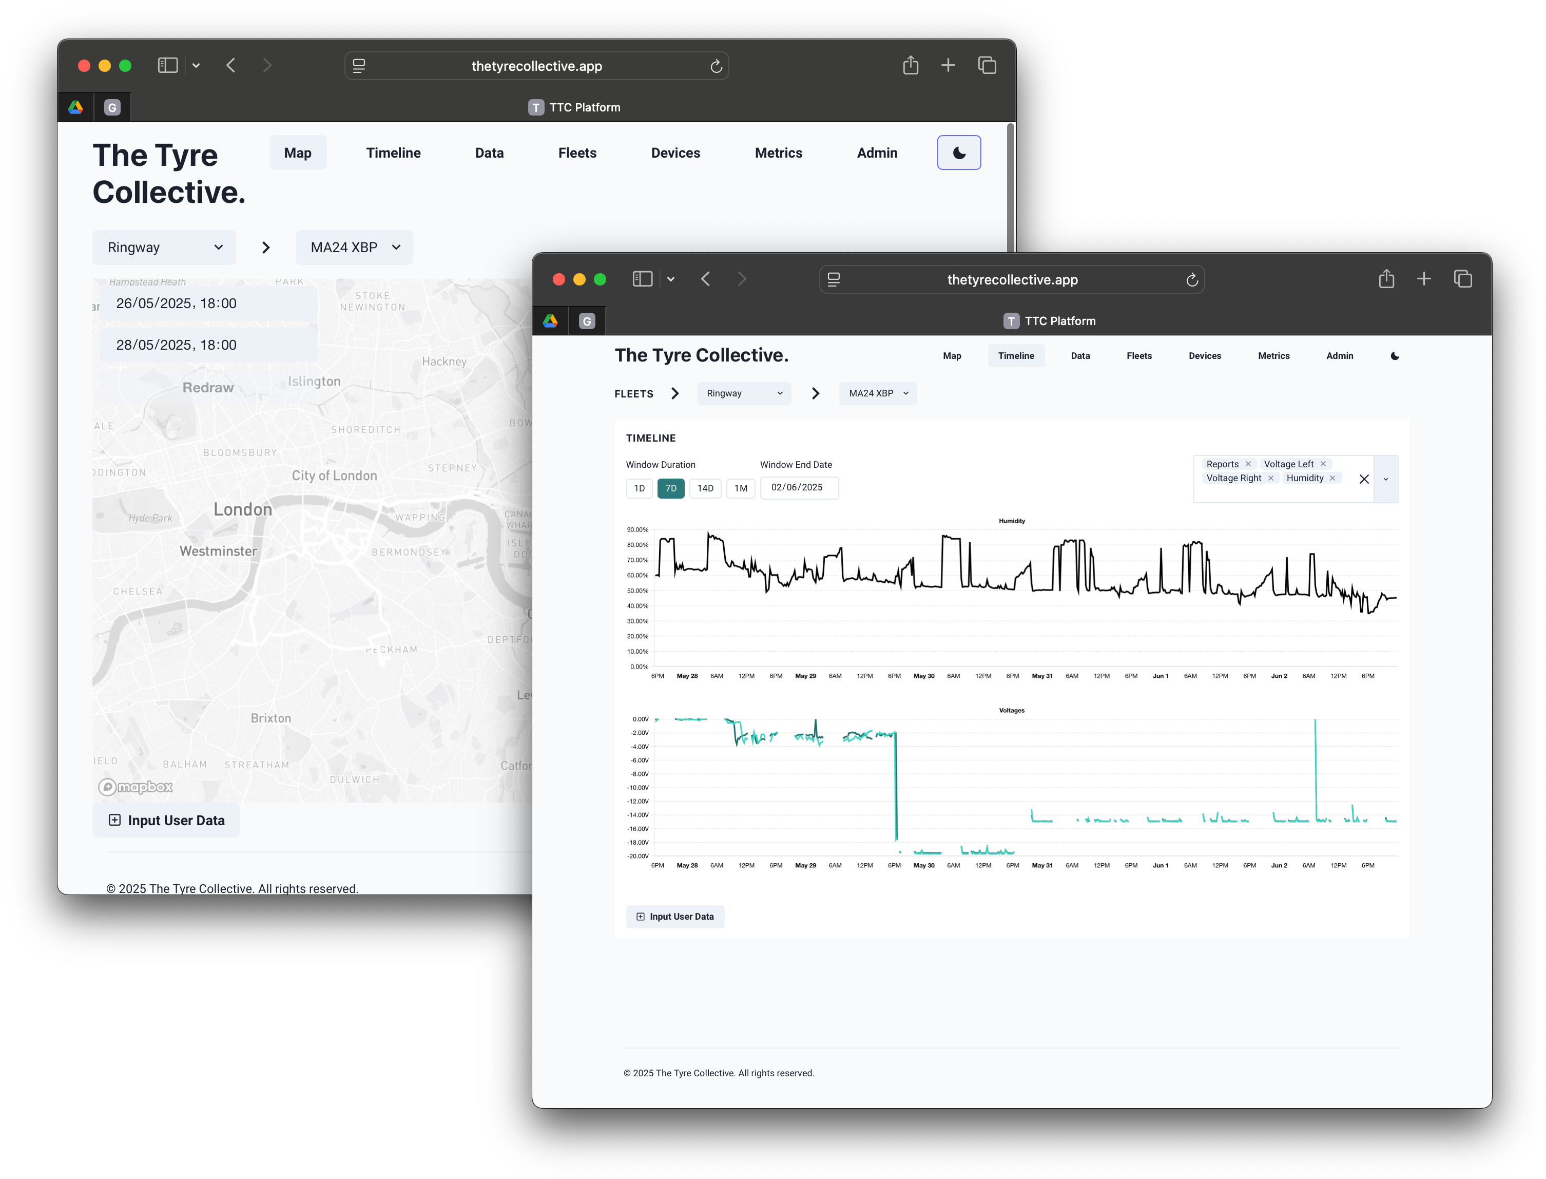Click end date field 28/05/2025, 18:00
The image size is (1546, 1179).
pos(208,345)
